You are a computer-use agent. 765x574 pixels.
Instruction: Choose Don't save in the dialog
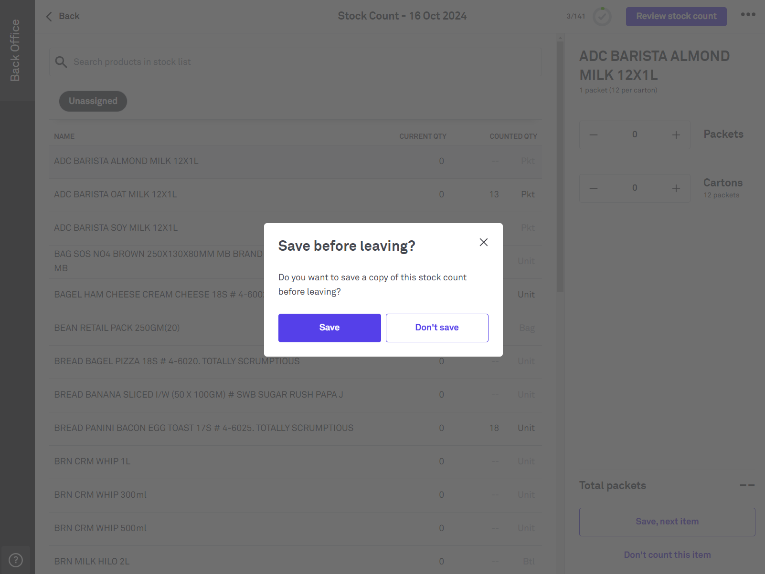[437, 328]
